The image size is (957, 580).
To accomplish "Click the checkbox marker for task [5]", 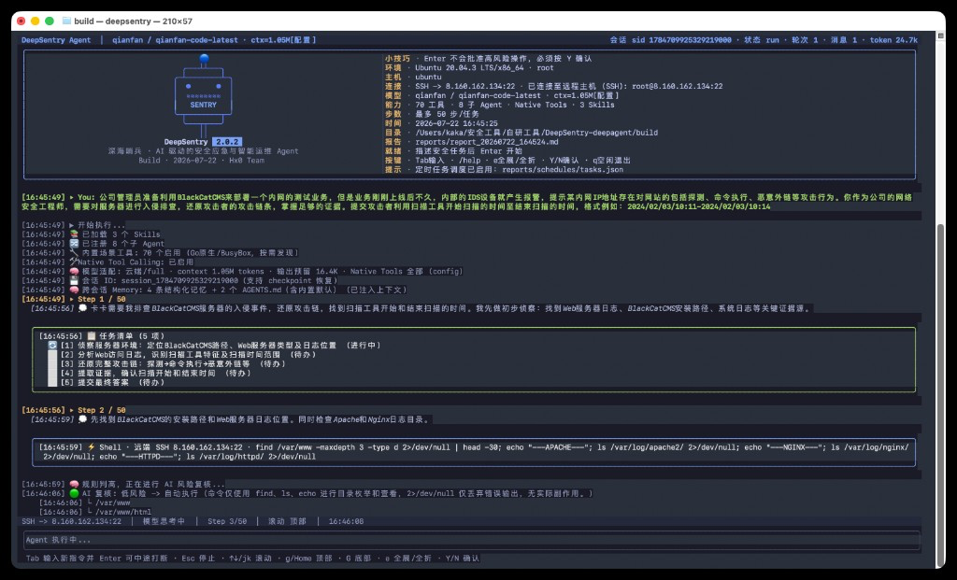I will click(52, 382).
